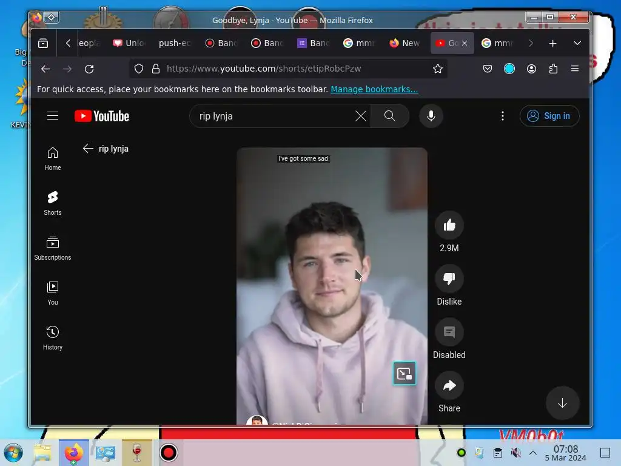Click the green circle tray icon

point(462,453)
